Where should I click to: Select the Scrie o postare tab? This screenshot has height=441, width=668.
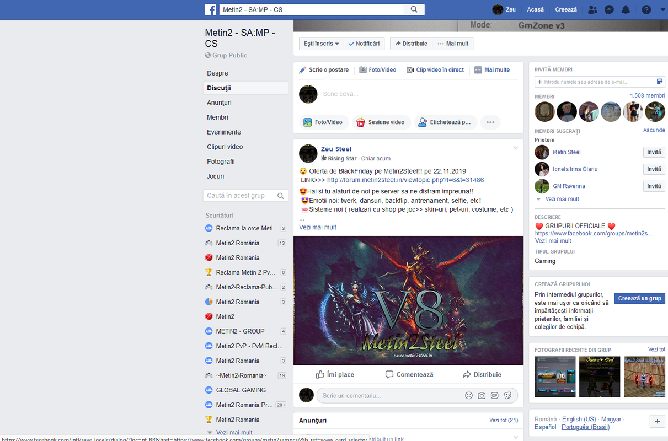tap(324, 70)
